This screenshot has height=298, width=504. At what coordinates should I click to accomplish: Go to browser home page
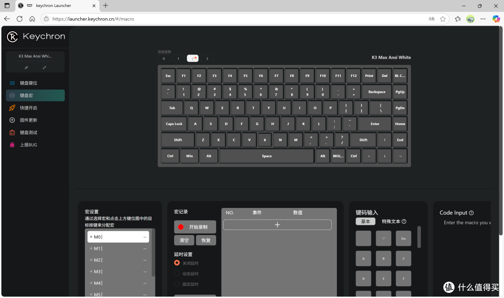[x=32, y=19]
